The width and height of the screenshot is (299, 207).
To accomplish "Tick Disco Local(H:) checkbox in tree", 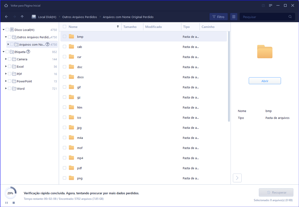I will tap(7, 30).
